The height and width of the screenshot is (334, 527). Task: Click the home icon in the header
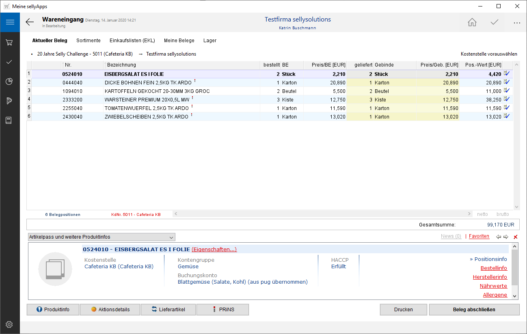tap(472, 22)
